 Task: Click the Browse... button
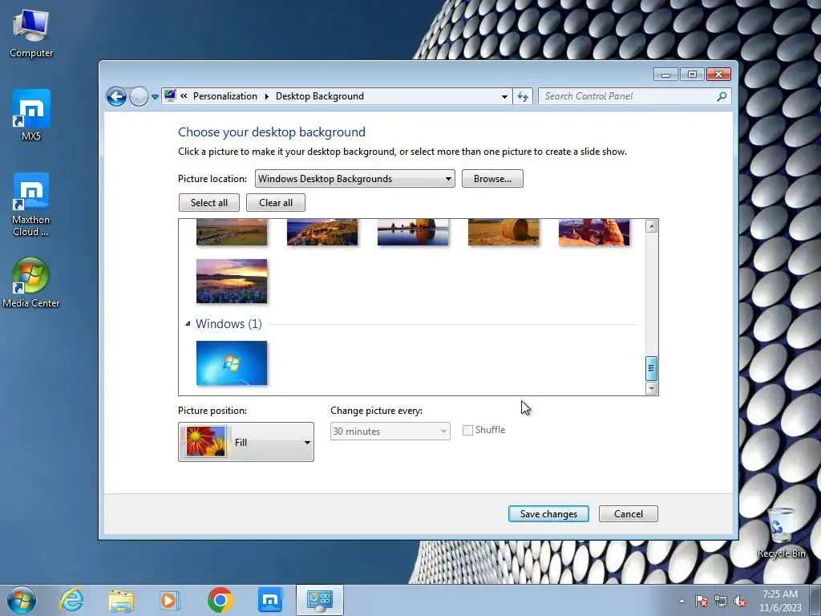492,179
